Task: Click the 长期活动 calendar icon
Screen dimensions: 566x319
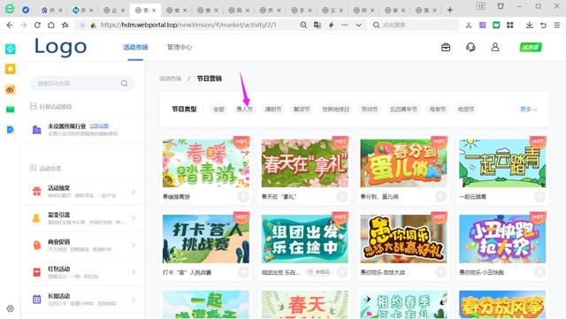Action: pyautogui.click(x=37, y=300)
